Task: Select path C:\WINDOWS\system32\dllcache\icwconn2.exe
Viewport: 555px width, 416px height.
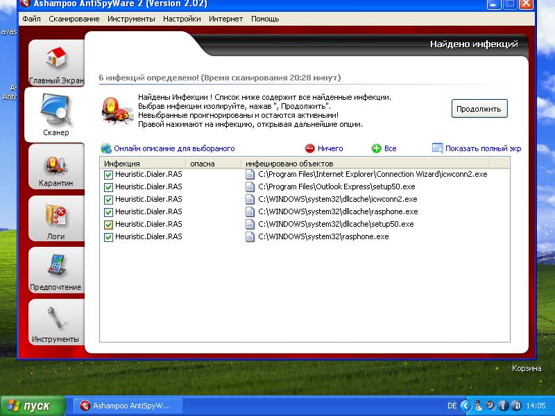Action: click(x=338, y=199)
